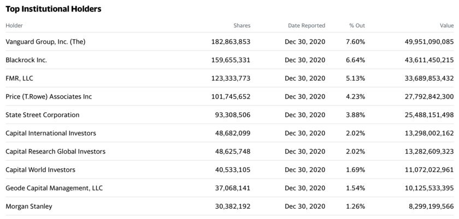Select the Vanguard Group, Inc. (The) holder name
Screen dimensions: 459x219
[x=45, y=42]
